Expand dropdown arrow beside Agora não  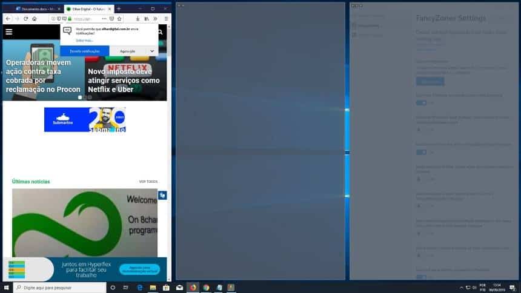152,51
